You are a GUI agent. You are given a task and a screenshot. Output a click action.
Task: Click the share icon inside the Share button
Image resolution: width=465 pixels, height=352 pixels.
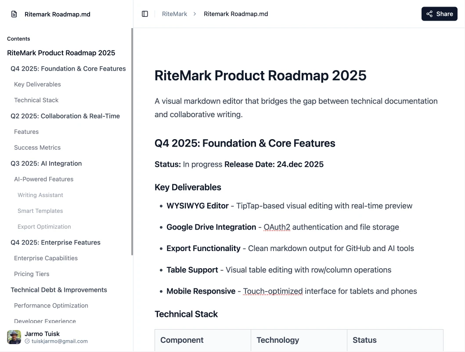click(430, 14)
